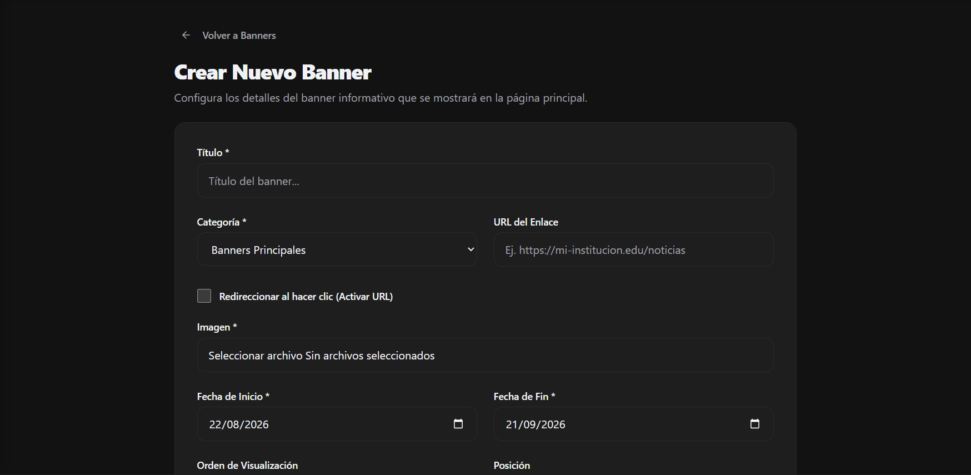The height and width of the screenshot is (475, 971).
Task: Click the Título * label
Action: 213,153
